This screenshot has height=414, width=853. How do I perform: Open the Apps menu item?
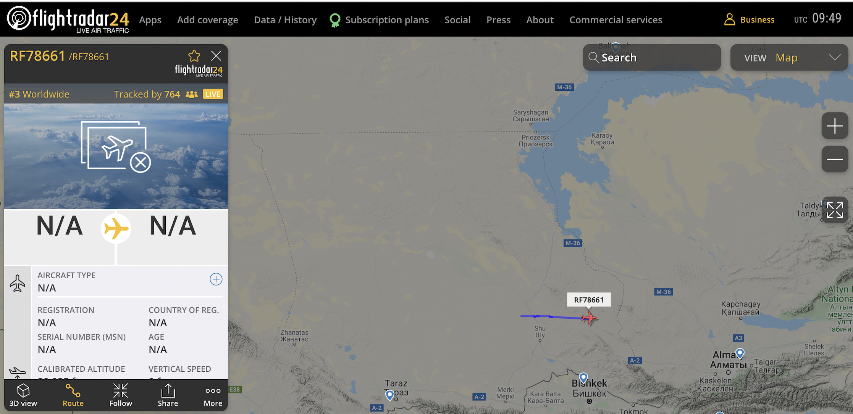[150, 20]
